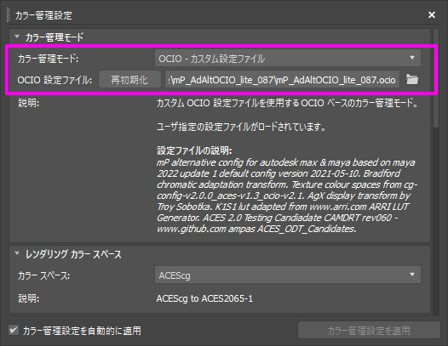Click the カラー管理モード section header title

[x=55, y=37]
